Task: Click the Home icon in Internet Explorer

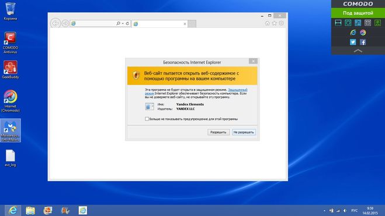Action: coord(268,23)
